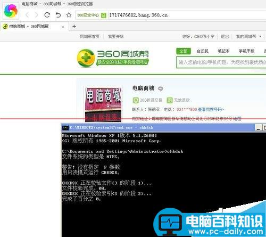Minimize the cmd.exe chkdsk window
Image resolution: width=266 pixels, height=237 pixels.
(x=258, y=128)
